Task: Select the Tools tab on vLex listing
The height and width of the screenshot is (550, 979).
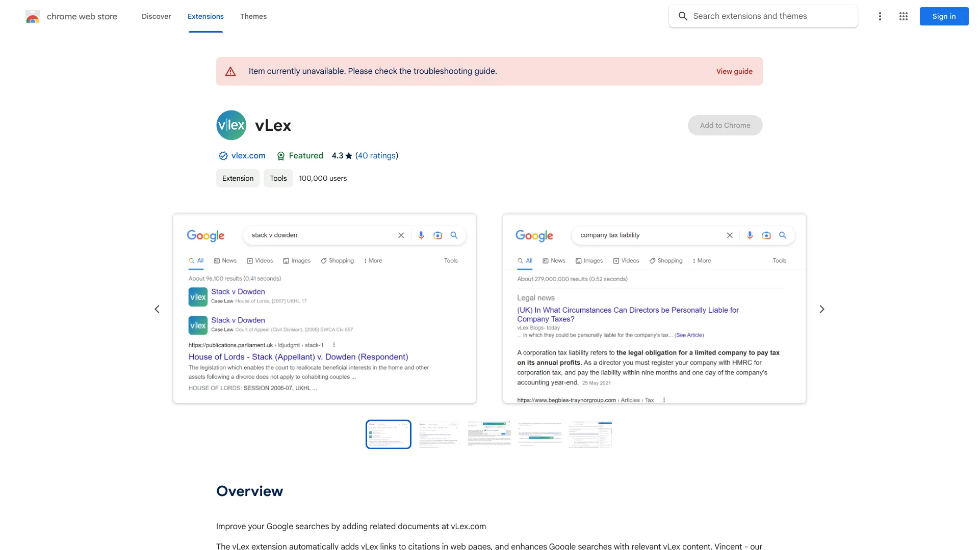Action: (x=278, y=178)
